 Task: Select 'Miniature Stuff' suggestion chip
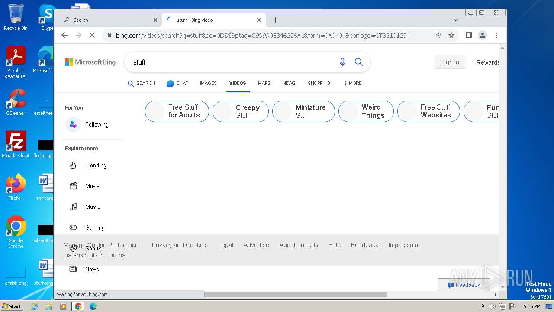point(303,111)
